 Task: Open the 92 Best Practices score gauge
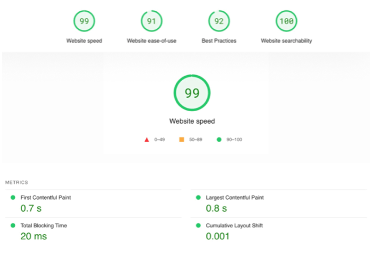click(219, 21)
